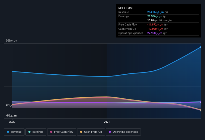The width and height of the screenshot is (205, 140).
Task: Click the Operating Expenses purple endpoint marker
Action: 201,102
